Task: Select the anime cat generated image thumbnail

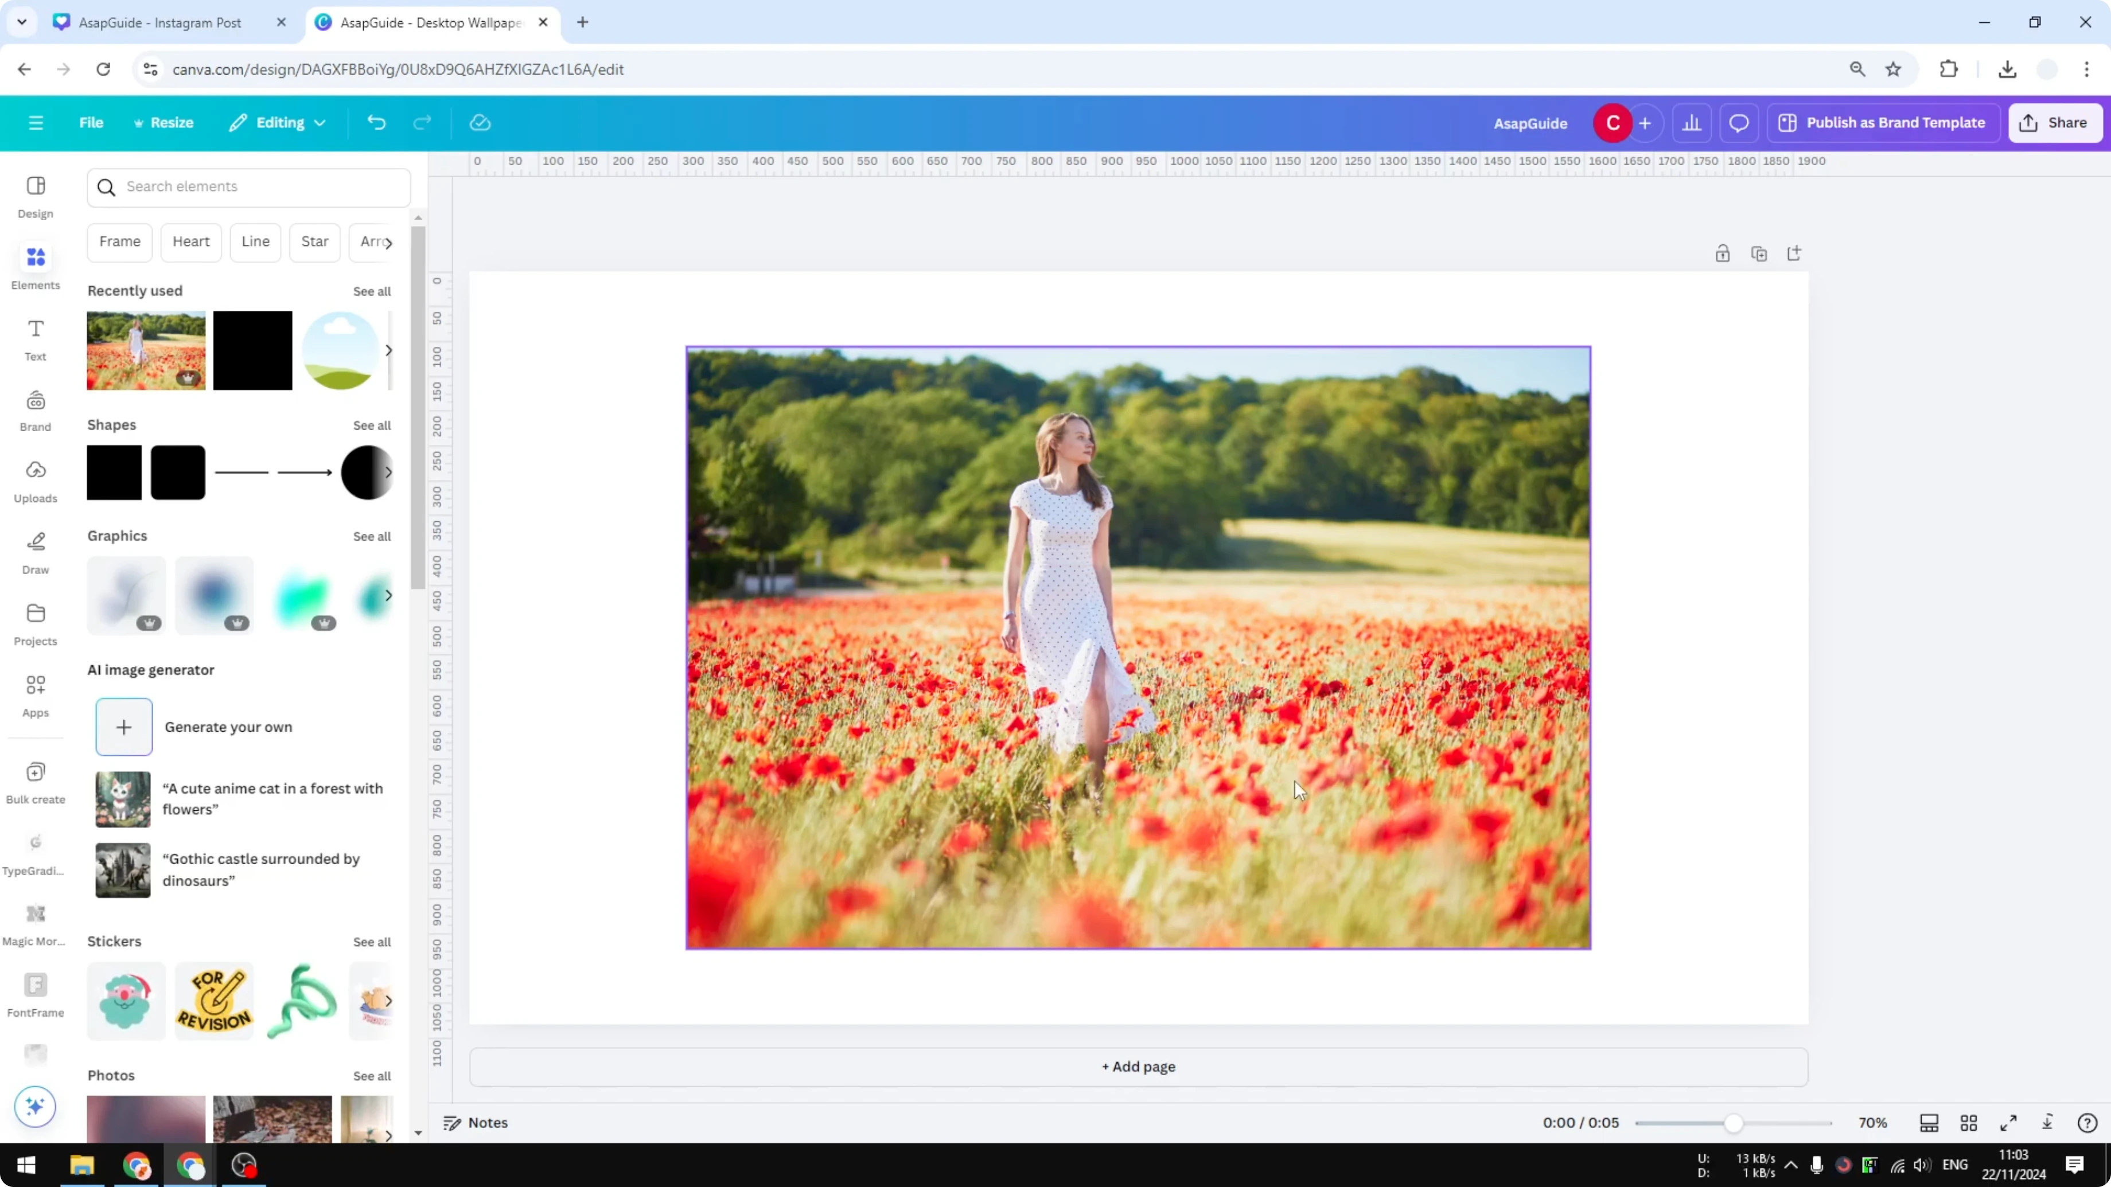Action: pos(122,799)
